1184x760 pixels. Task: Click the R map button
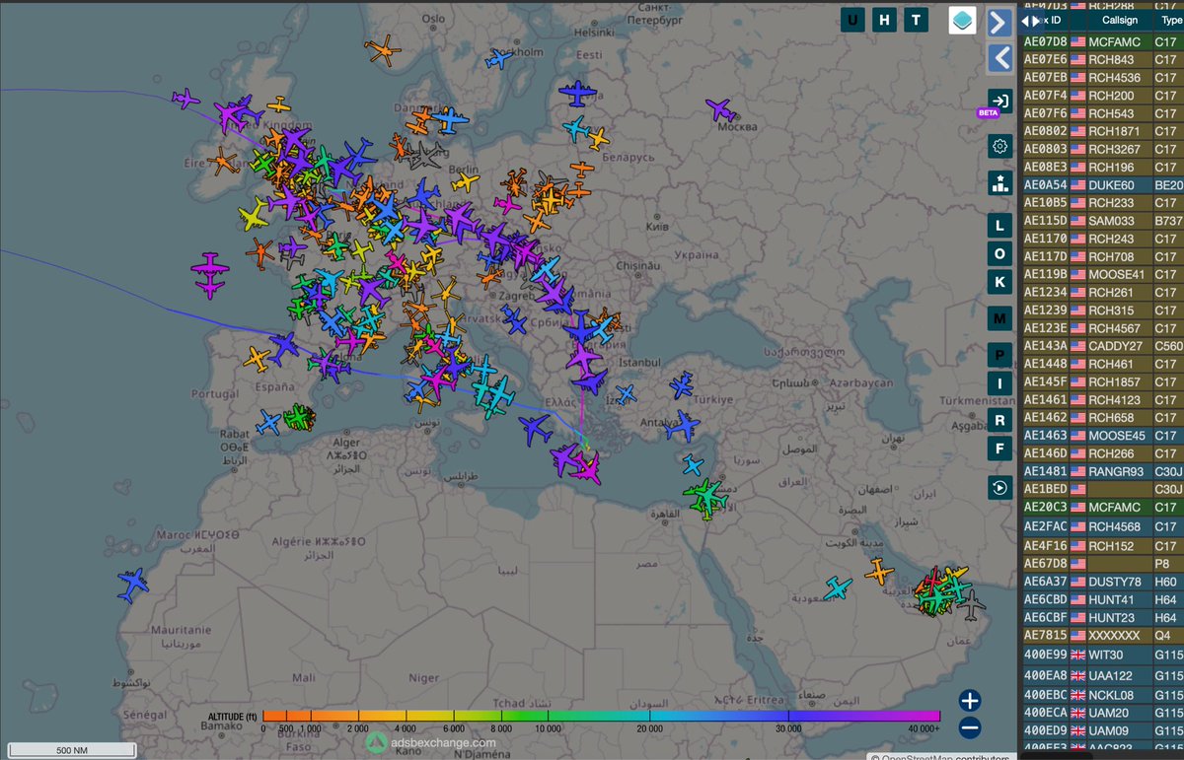click(x=999, y=420)
